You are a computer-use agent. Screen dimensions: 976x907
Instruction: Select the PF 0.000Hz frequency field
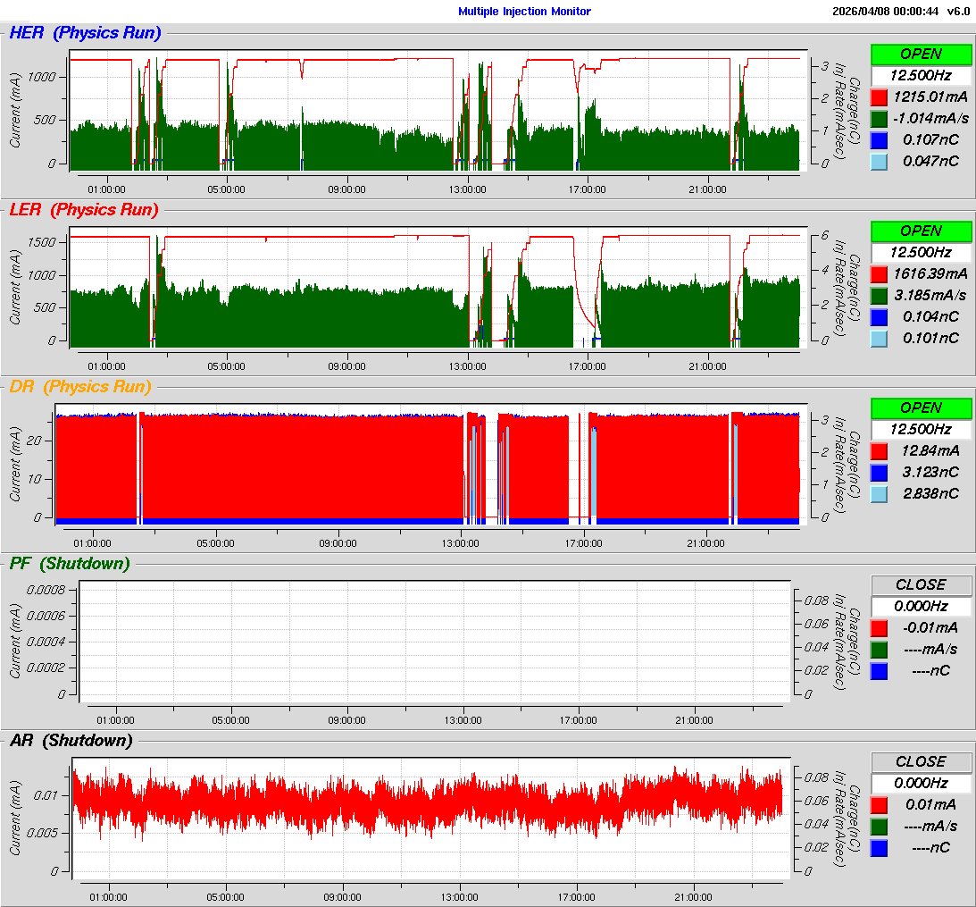[921, 606]
